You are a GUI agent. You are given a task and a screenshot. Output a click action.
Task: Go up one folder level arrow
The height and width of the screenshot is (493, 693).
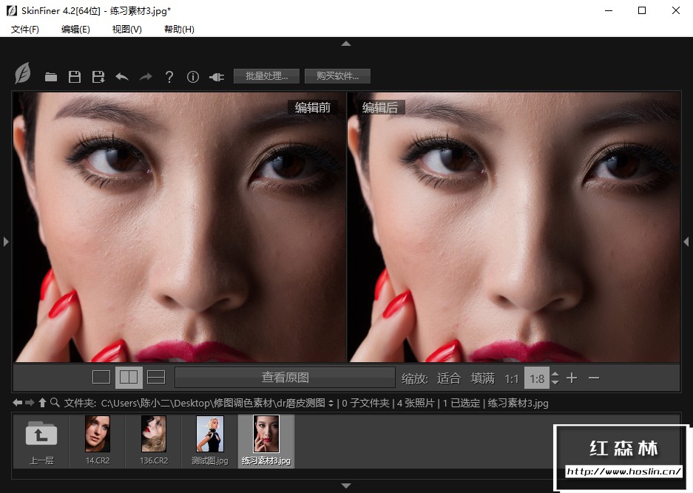42,402
